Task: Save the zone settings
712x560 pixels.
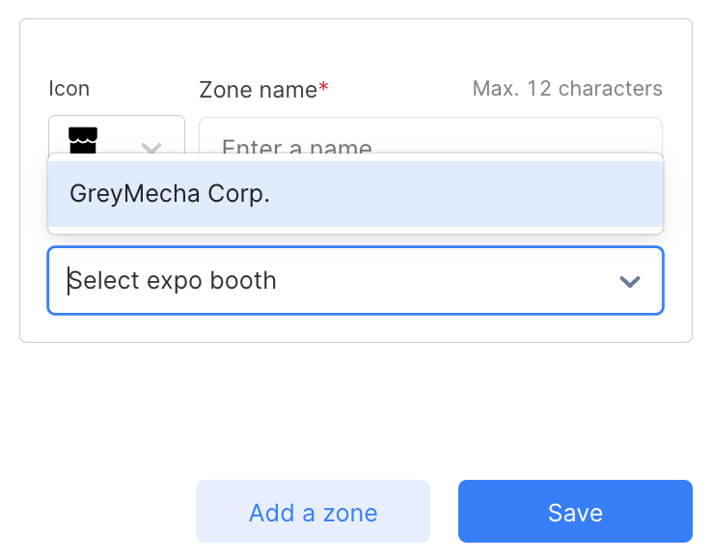Action: [575, 512]
